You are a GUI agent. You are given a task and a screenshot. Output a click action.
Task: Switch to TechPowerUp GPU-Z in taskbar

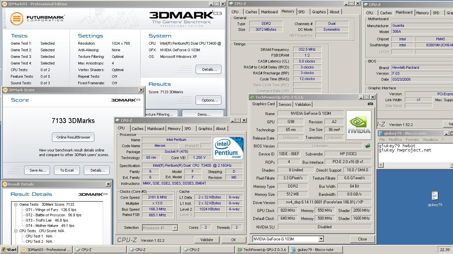263,250
